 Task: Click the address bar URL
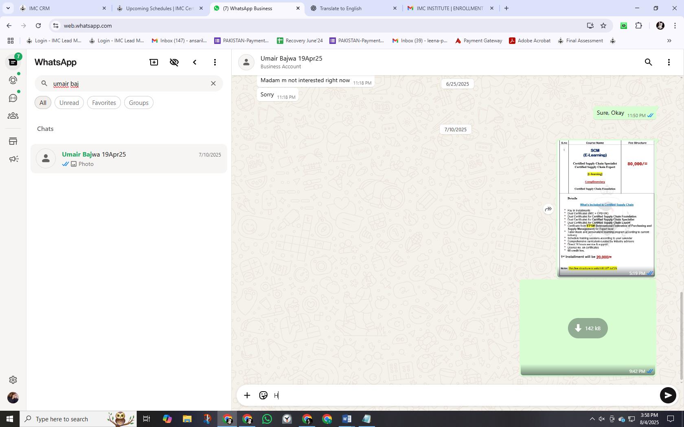(88, 26)
